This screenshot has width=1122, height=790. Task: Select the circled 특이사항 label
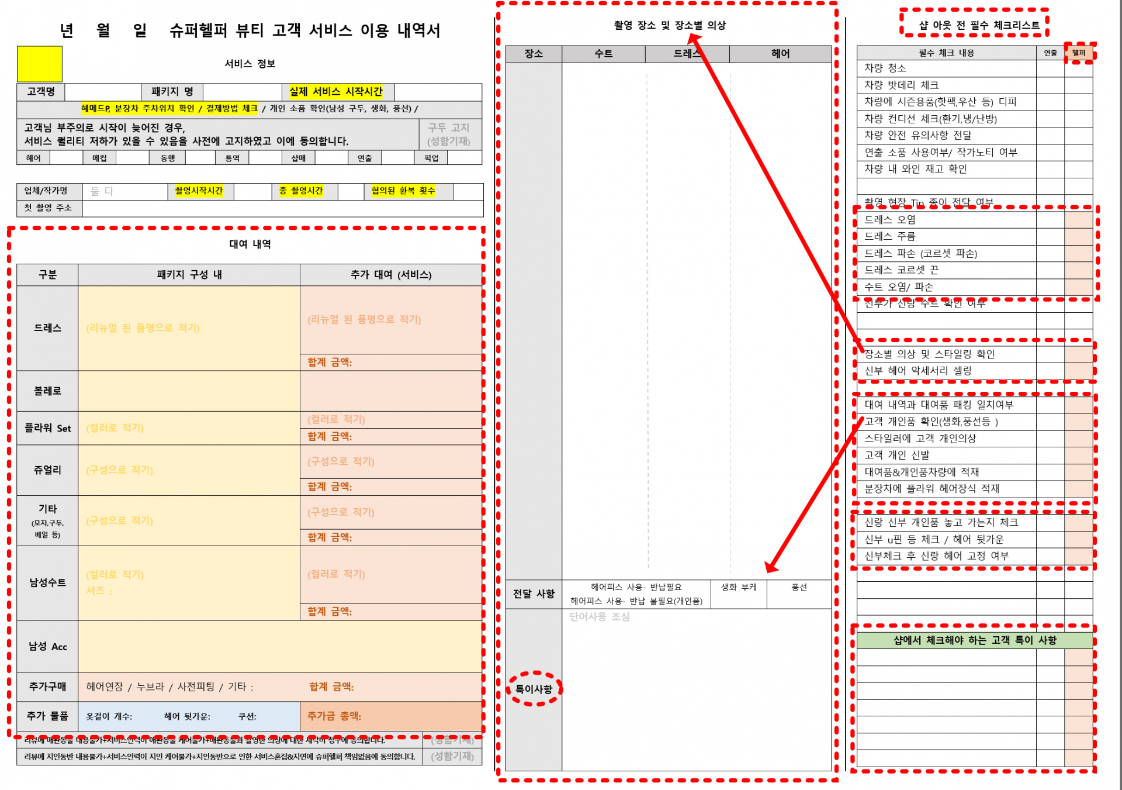pos(534,689)
